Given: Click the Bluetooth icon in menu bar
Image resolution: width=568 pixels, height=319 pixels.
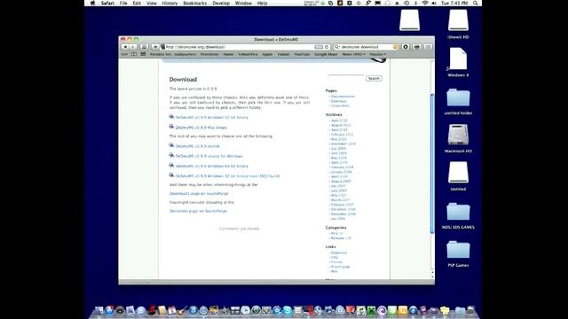Looking at the screenshot, I should [416, 3].
